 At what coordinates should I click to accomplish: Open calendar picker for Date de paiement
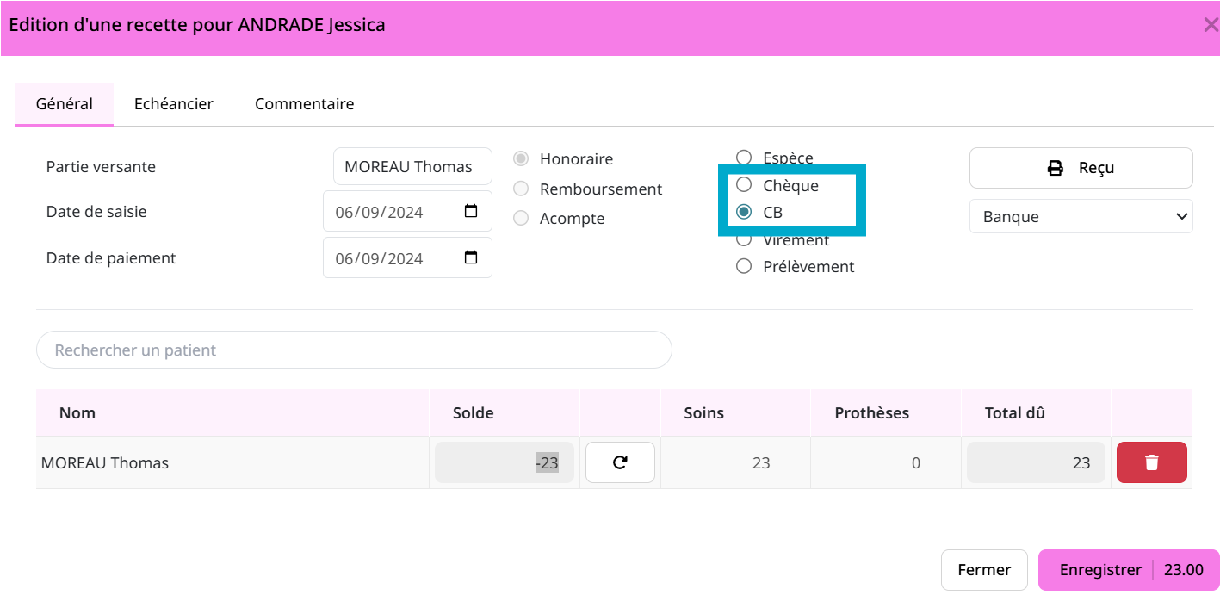pos(471,257)
